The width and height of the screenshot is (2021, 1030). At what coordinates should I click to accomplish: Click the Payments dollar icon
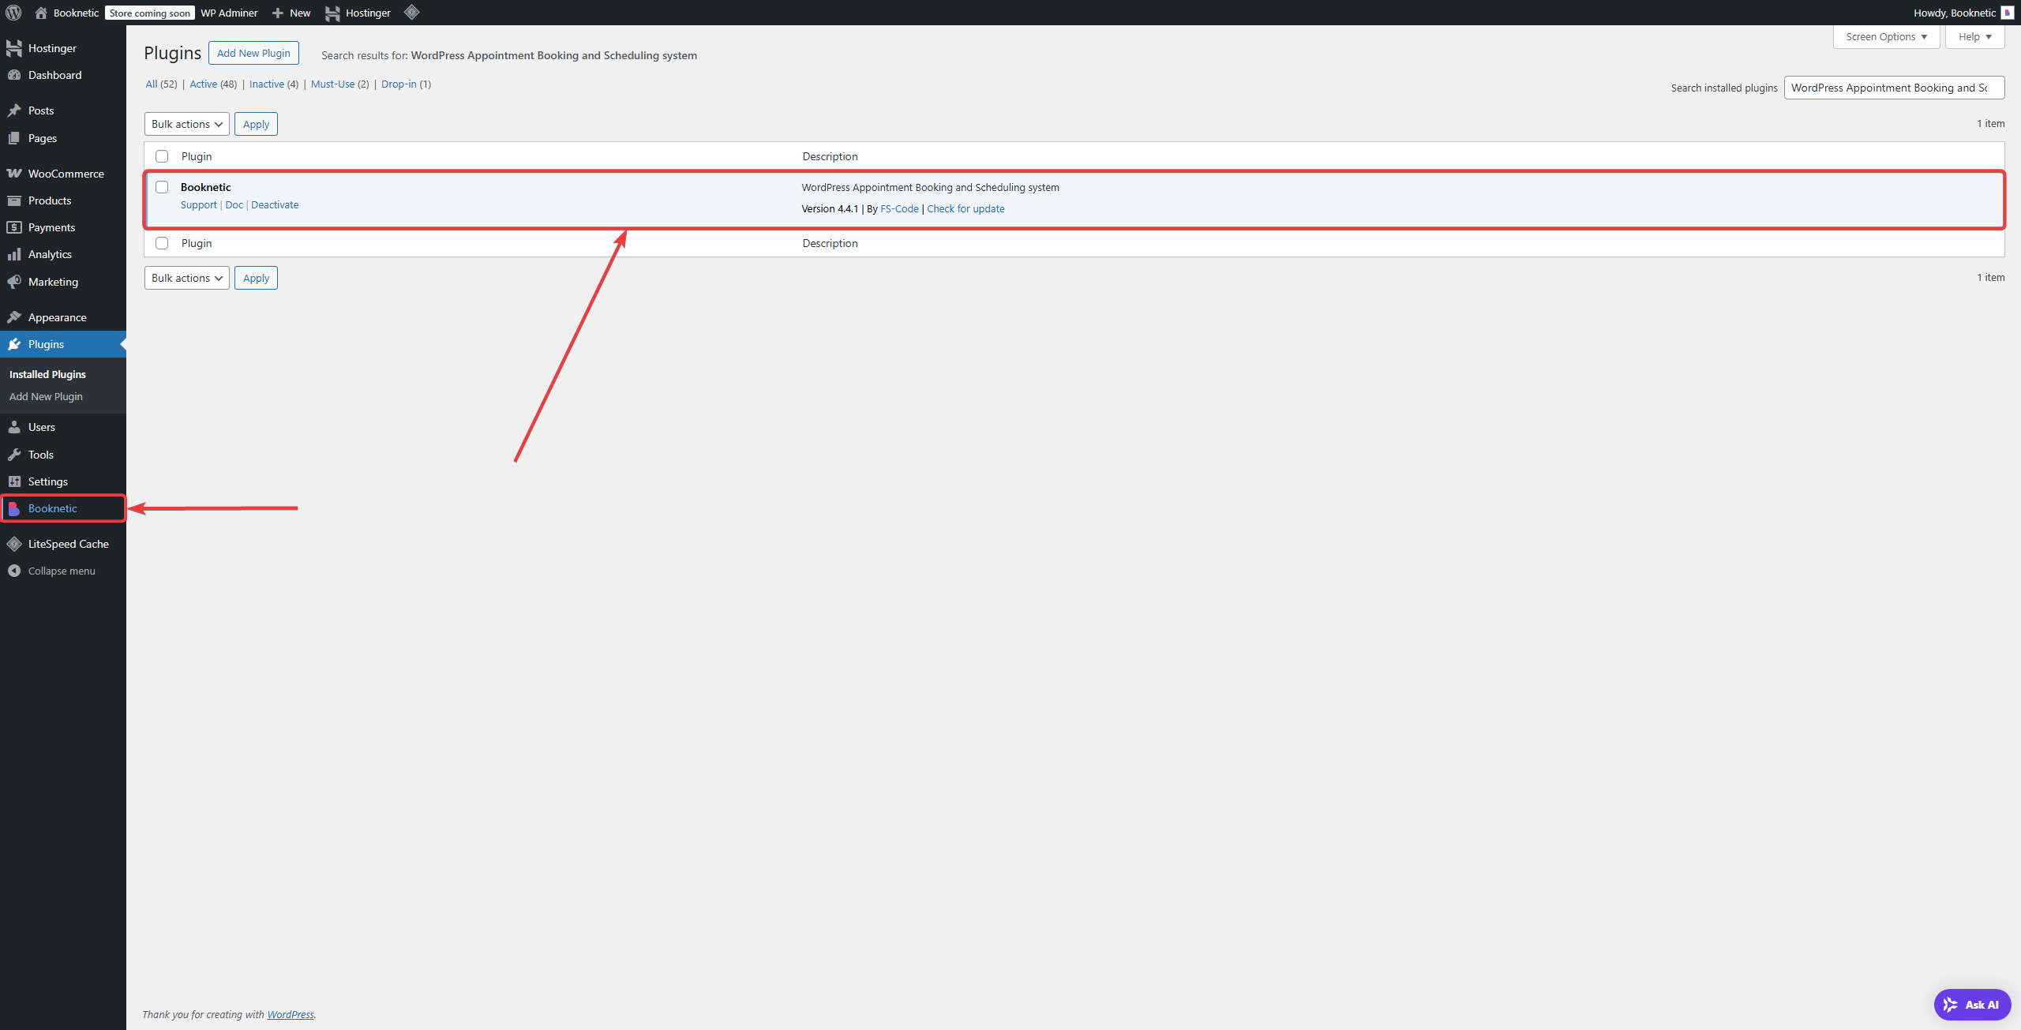coord(14,227)
